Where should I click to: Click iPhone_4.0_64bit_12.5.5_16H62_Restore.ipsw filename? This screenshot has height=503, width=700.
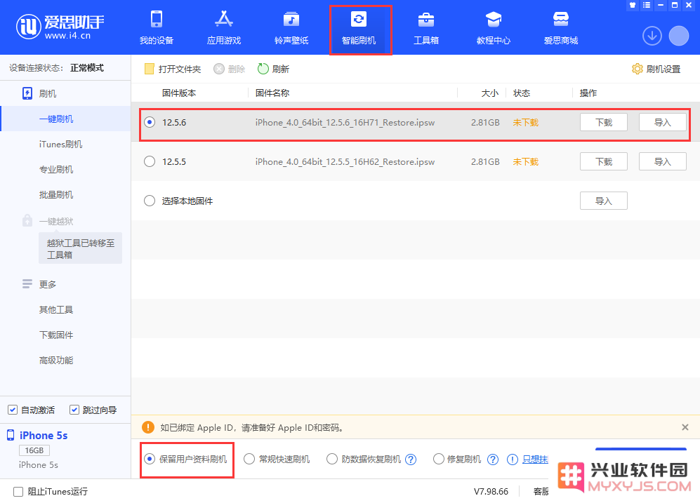[345, 162]
